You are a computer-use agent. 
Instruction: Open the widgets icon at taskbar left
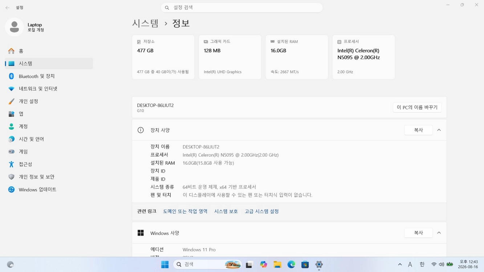(11, 265)
